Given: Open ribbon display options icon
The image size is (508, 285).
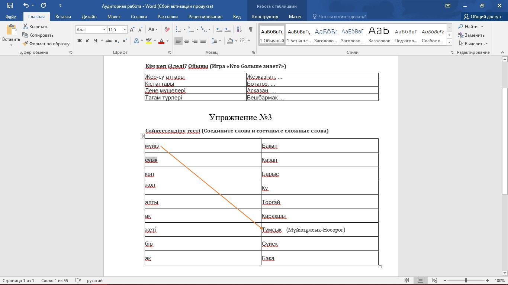Looking at the screenshot, I should 448,6.
